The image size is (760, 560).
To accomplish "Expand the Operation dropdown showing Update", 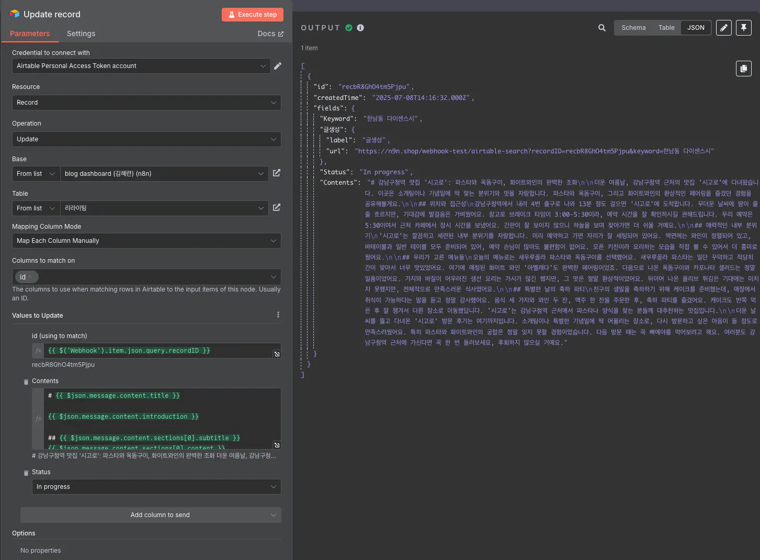I will 146,139.
